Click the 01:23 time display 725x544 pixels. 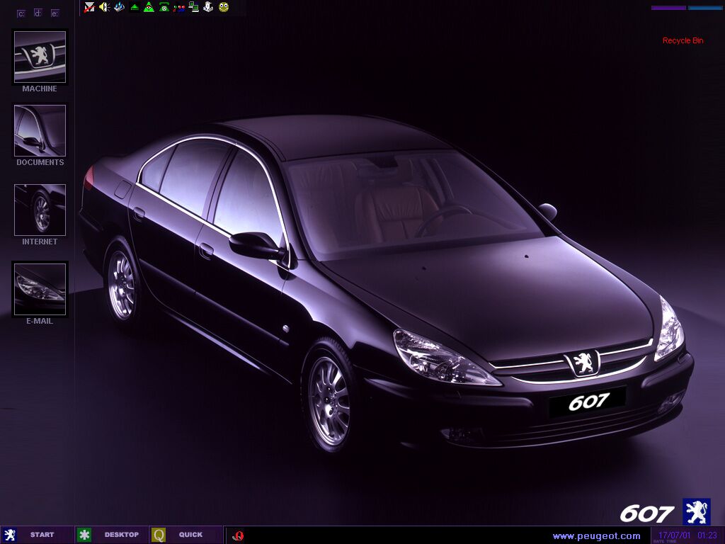(707, 535)
